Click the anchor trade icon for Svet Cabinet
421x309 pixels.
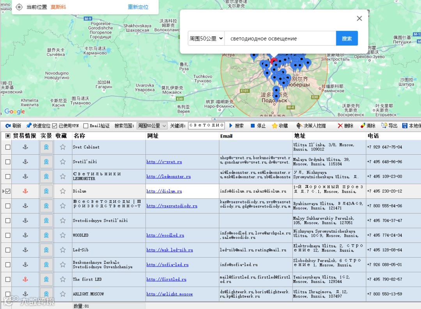click(x=25, y=147)
